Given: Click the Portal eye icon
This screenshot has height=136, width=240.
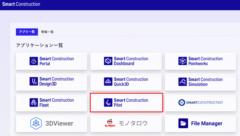Looking at the screenshot, I should tap(34, 61).
